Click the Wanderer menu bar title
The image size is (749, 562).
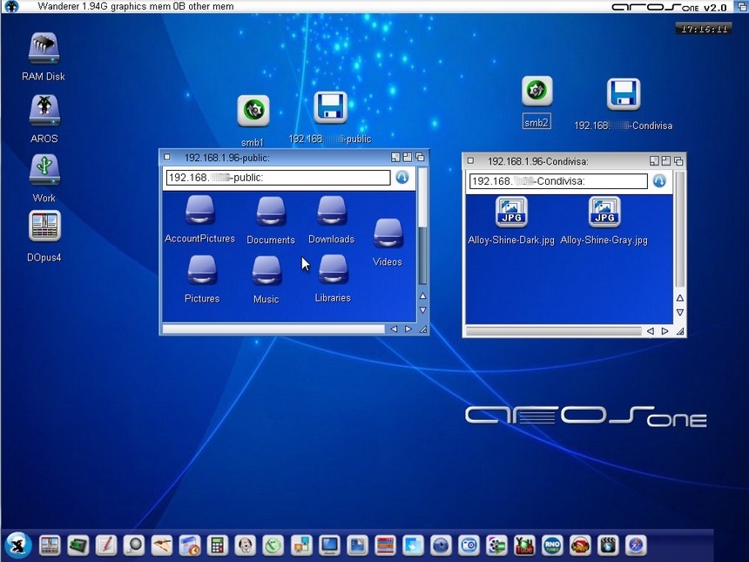tap(135, 6)
